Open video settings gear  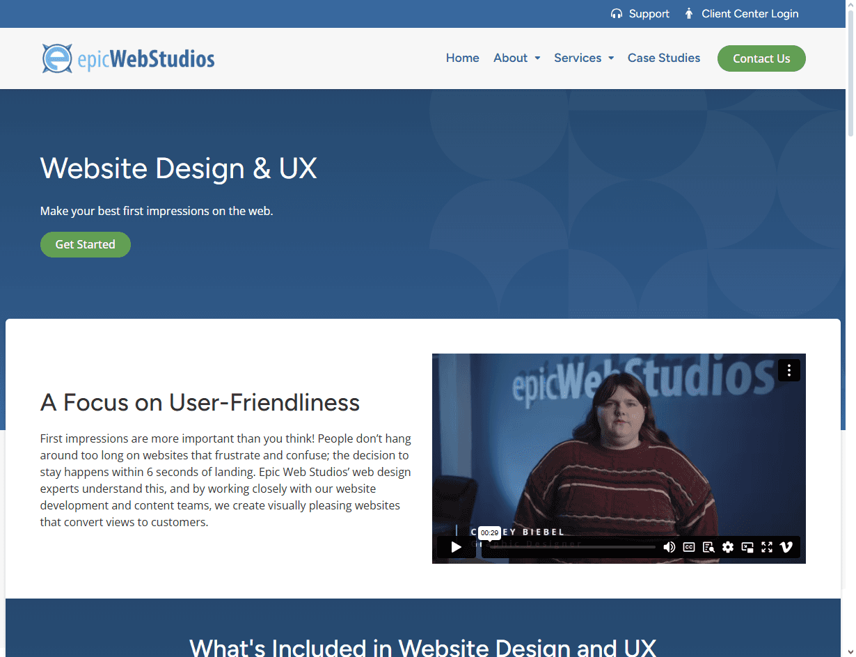click(728, 547)
